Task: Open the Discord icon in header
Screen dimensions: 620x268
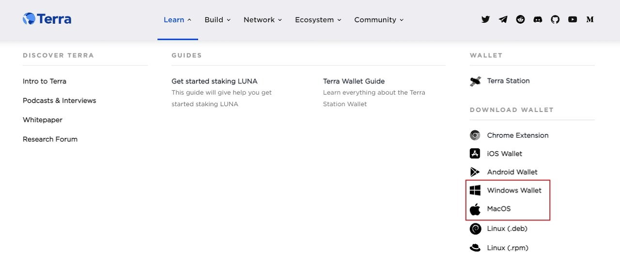Action: [538, 19]
